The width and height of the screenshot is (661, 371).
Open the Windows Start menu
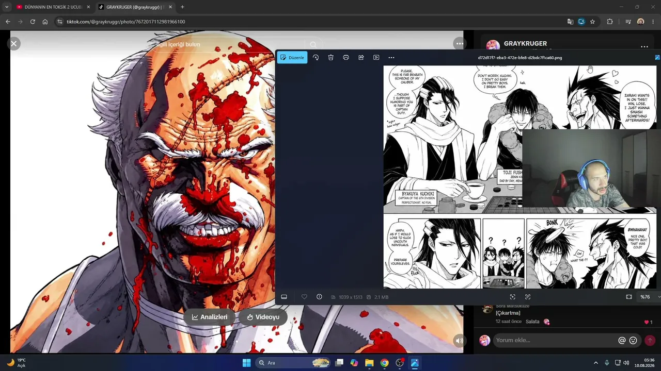[x=246, y=363]
